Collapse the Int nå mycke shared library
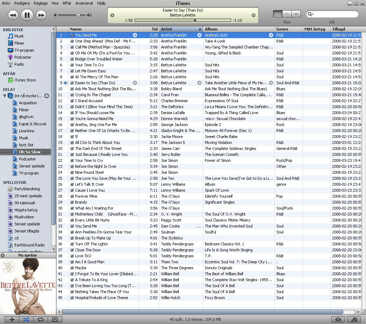The height and width of the screenshot is (324, 366). 5,96
